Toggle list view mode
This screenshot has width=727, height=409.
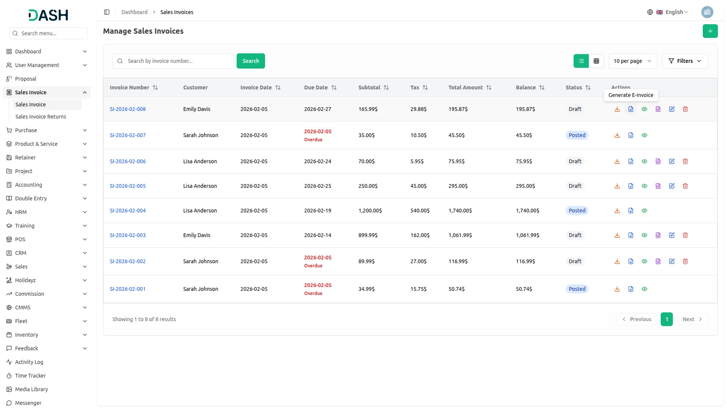pyautogui.click(x=582, y=61)
